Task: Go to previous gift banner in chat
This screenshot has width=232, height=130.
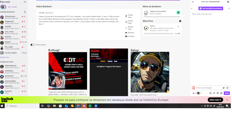Action: [192, 8]
